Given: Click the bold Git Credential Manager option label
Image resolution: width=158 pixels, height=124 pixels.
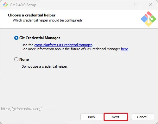Looking at the screenshot, I should (x=40, y=38).
